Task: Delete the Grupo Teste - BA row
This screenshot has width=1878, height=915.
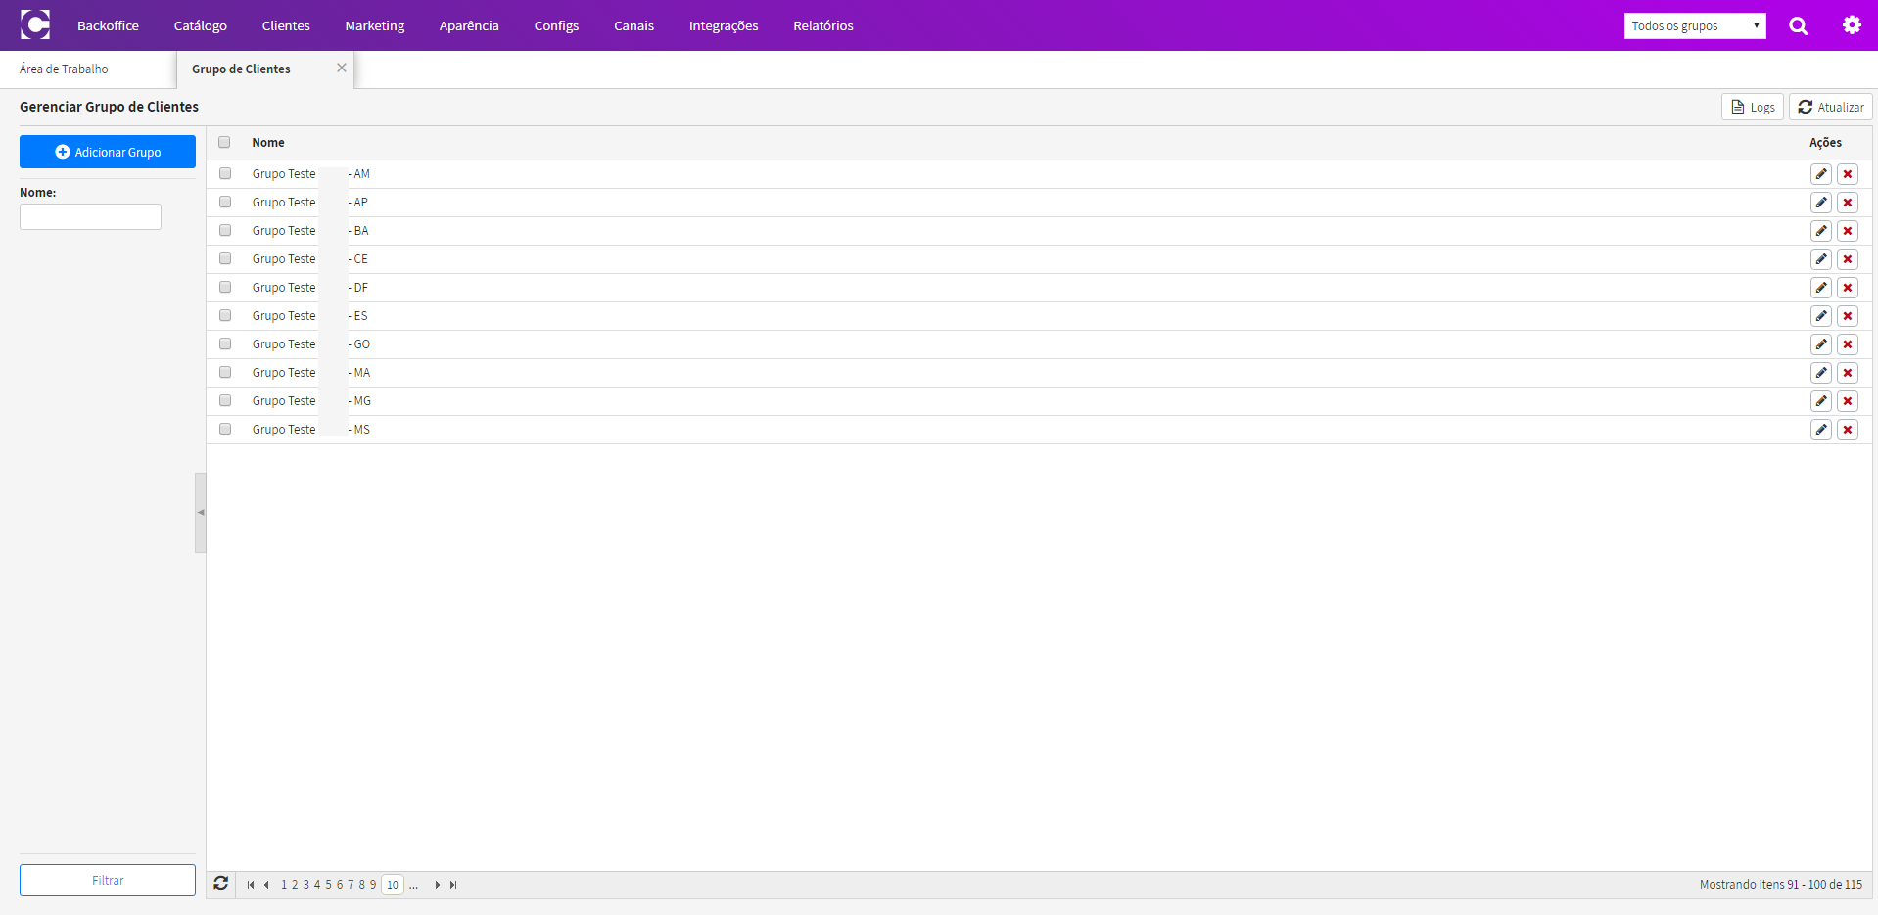Action: [x=1848, y=231]
